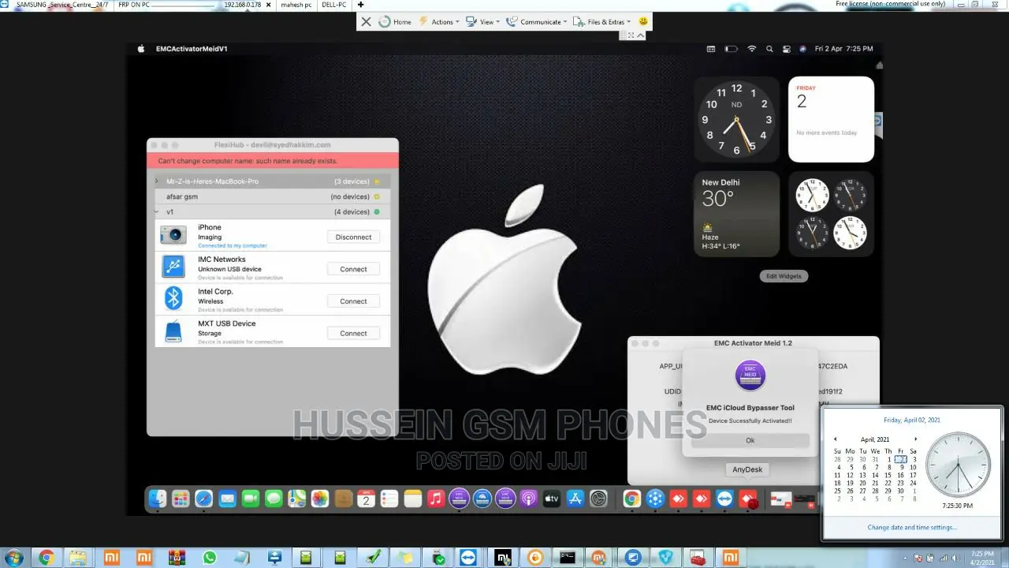Image resolution: width=1009 pixels, height=568 pixels.
Task: Click the analog clock widget
Action: [737, 119]
